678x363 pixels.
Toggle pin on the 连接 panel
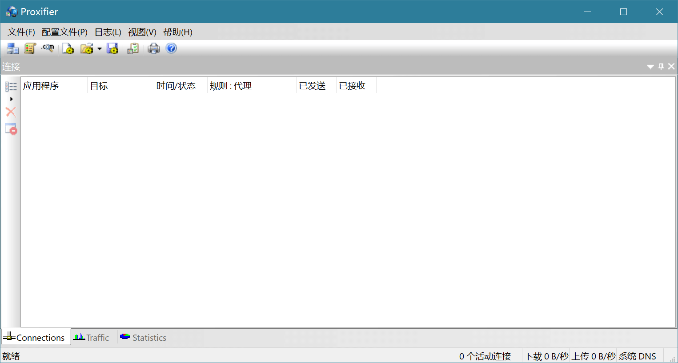(661, 66)
